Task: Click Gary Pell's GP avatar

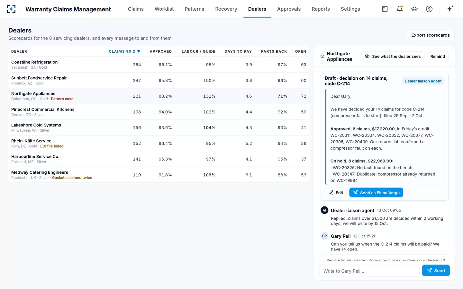Action: click(x=324, y=236)
